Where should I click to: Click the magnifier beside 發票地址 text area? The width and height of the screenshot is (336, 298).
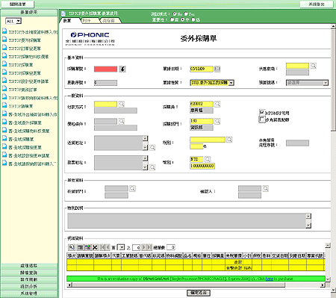click(152, 167)
